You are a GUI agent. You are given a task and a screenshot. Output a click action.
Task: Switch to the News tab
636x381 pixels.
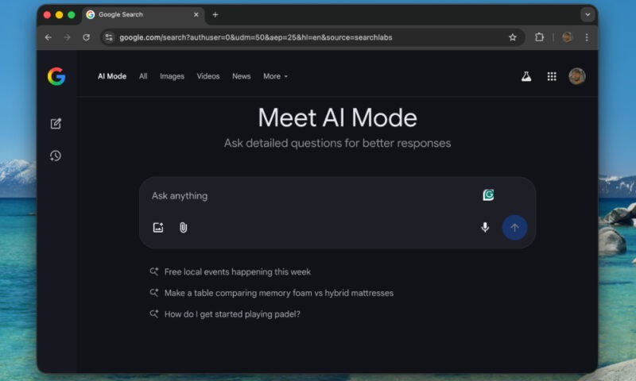pyautogui.click(x=241, y=76)
